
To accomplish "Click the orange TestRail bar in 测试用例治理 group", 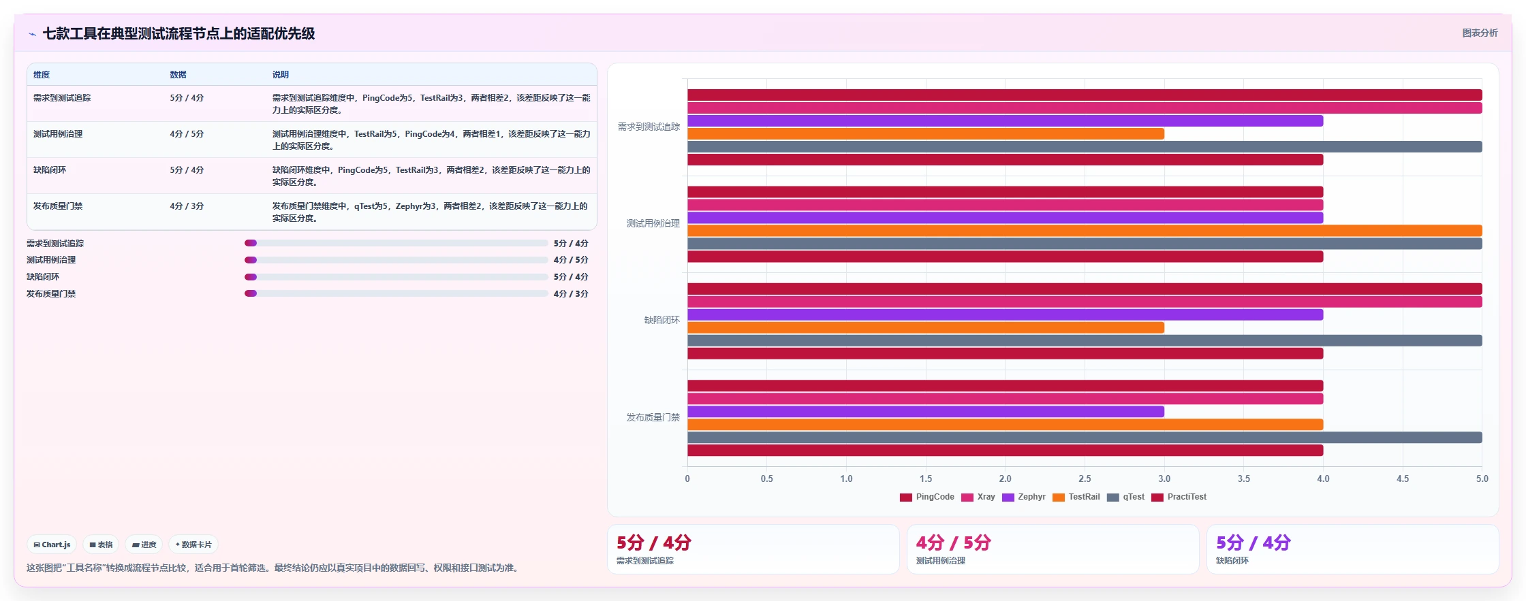I will click(x=1085, y=231).
